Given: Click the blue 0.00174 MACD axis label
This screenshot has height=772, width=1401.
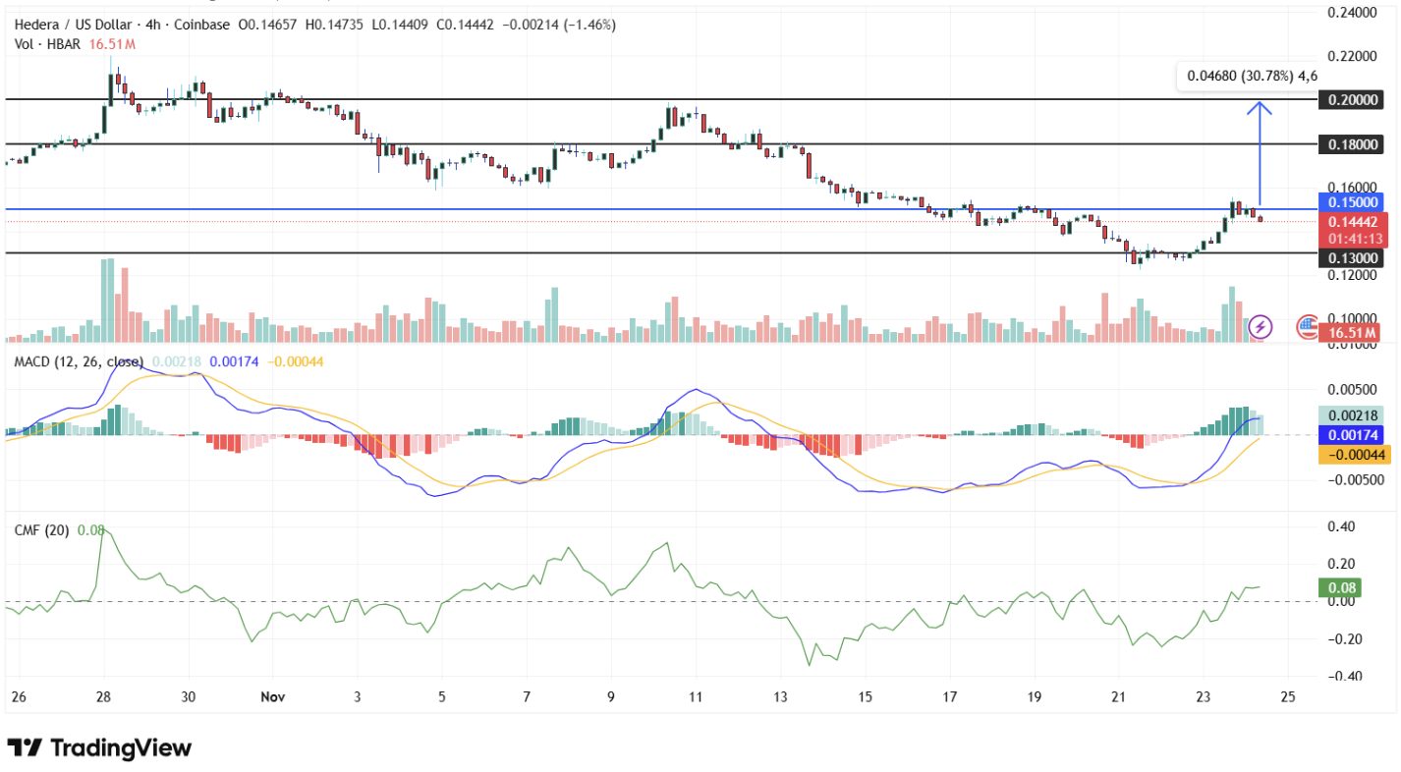Looking at the screenshot, I should [x=1351, y=434].
